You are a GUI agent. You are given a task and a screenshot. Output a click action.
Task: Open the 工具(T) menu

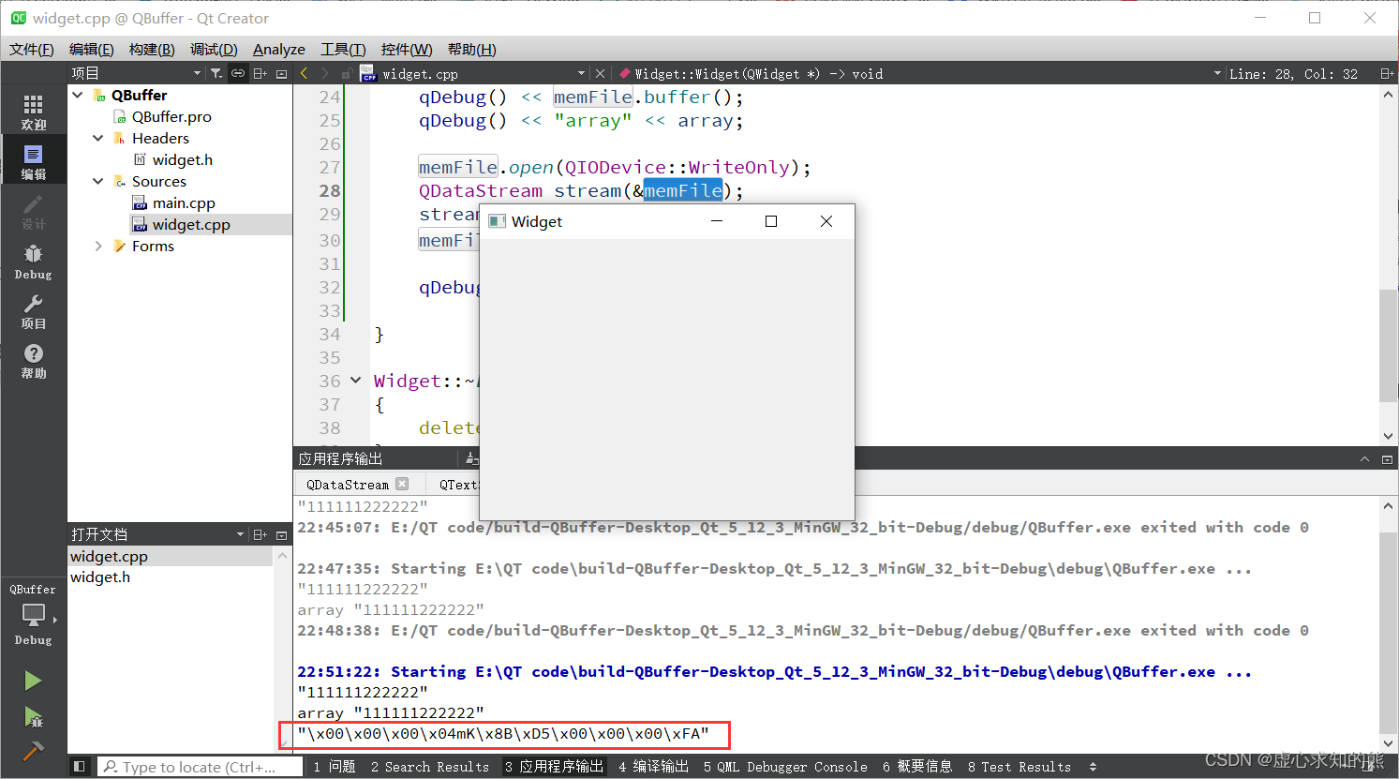coord(343,49)
